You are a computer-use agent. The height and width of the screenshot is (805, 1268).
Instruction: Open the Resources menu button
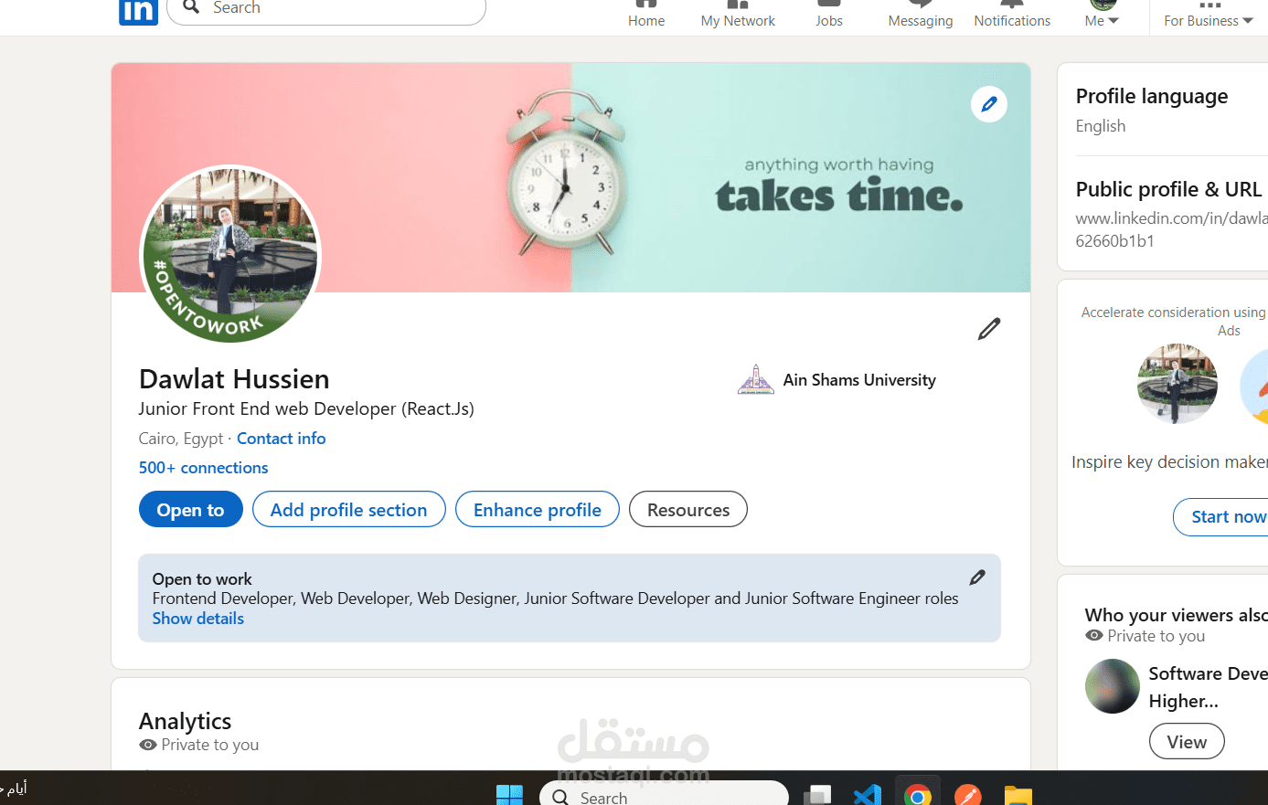point(688,509)
